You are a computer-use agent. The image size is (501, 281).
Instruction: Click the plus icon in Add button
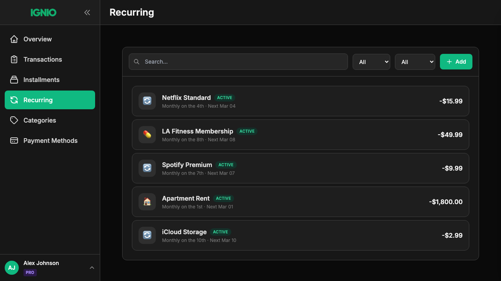click(x=449, y=62)
